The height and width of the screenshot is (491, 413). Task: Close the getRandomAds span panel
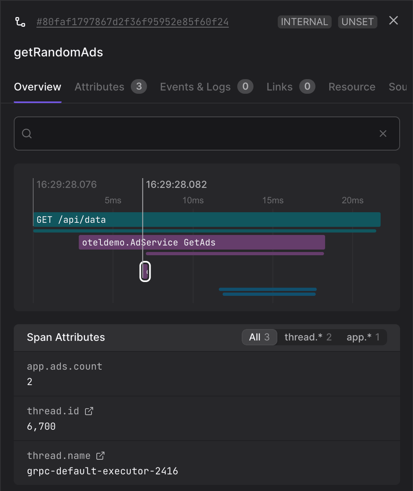coord(393,21)
